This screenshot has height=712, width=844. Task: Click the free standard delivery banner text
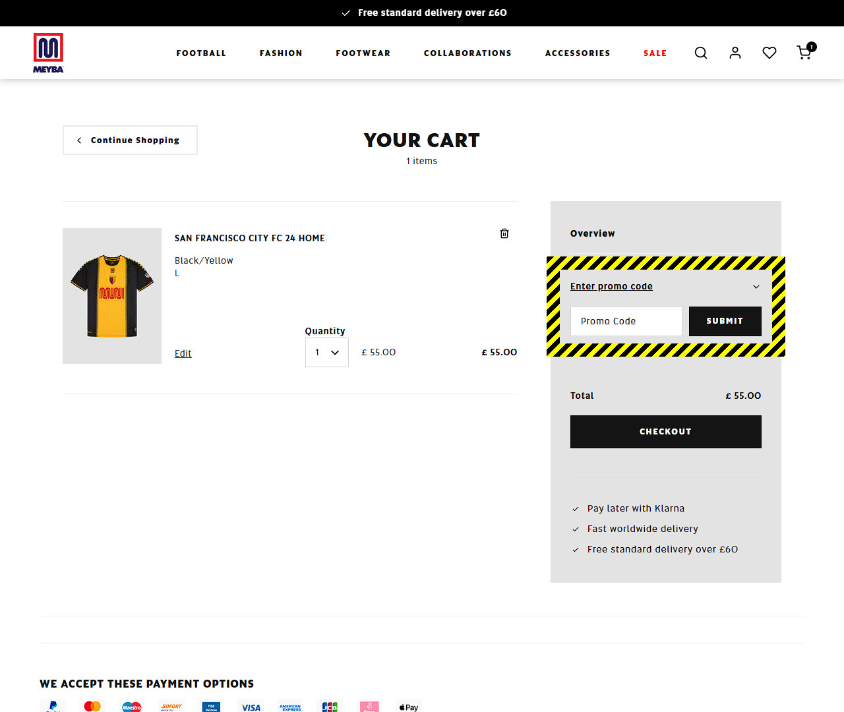[433, 13]
